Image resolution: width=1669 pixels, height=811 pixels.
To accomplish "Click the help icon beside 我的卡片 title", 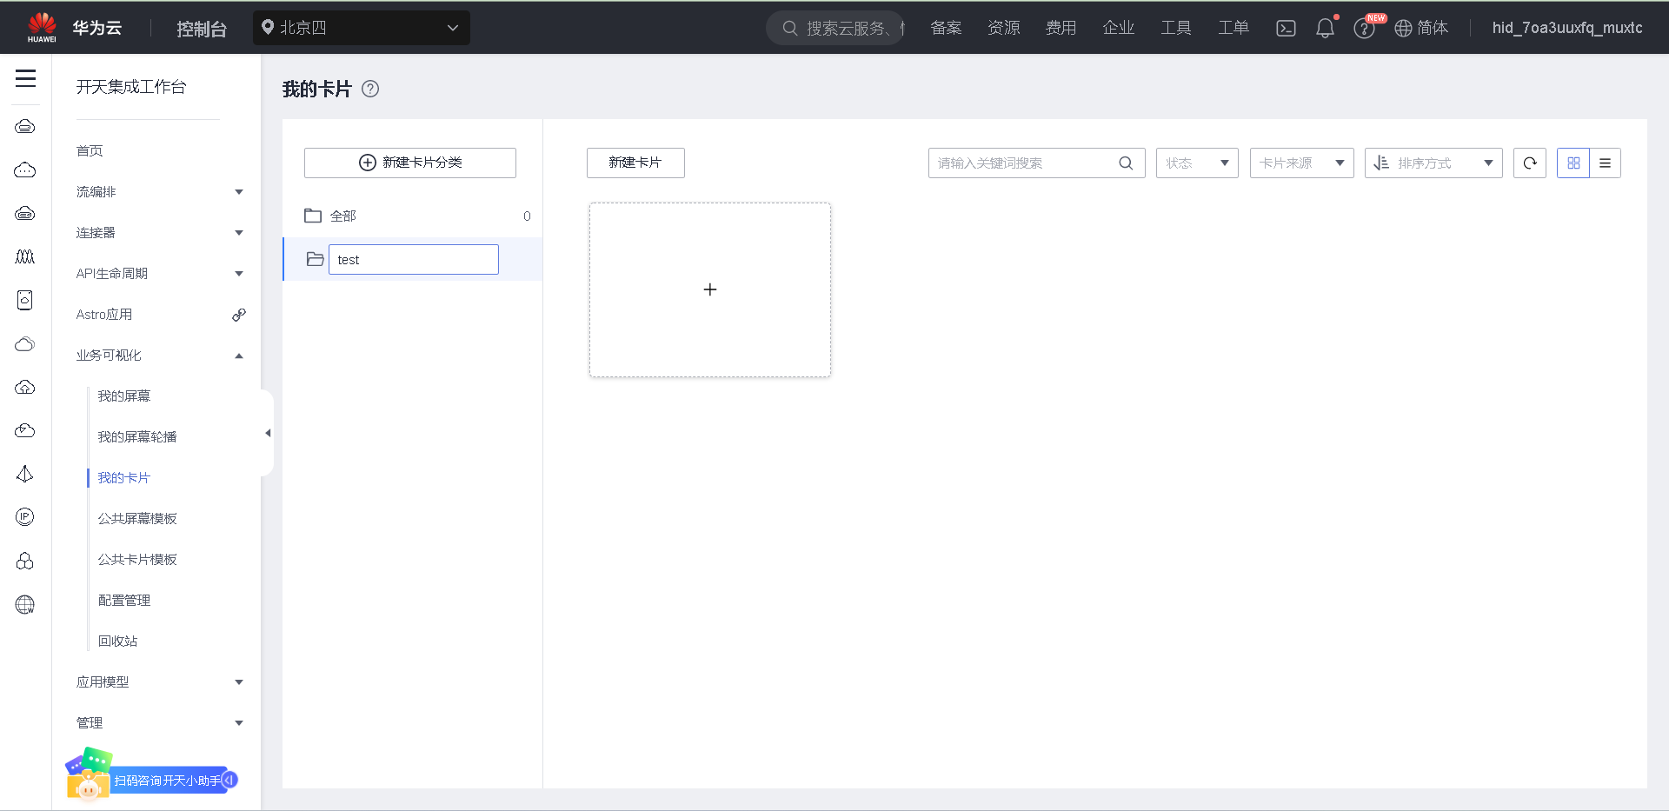I will 370,89.
